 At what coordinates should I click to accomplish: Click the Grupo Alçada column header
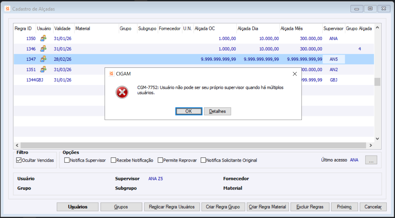359,28
